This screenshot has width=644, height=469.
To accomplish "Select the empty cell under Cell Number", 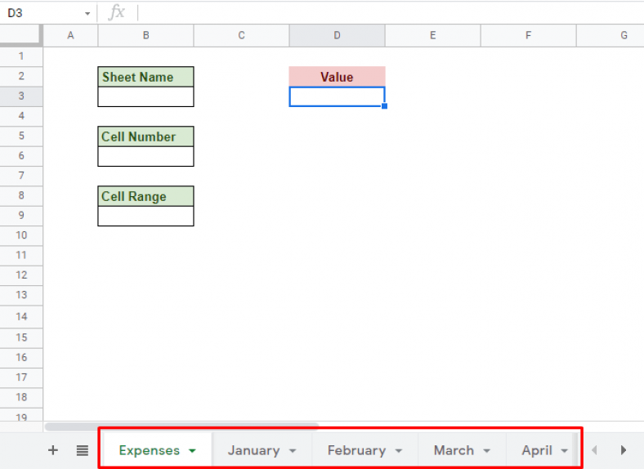I will click(x=145, y=156).
